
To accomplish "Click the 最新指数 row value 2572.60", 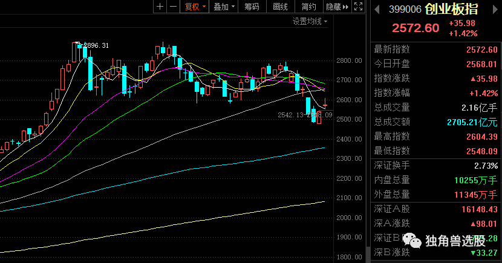I will click(x=482, y=50).
